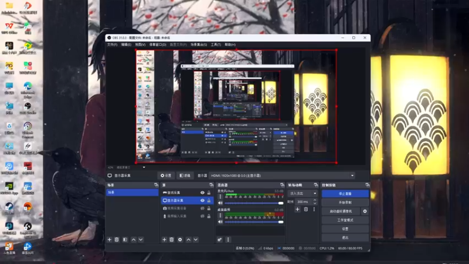This screenshot has width=469, height=264.
Task: Start the virtual camera button
Action: [341, 211]
